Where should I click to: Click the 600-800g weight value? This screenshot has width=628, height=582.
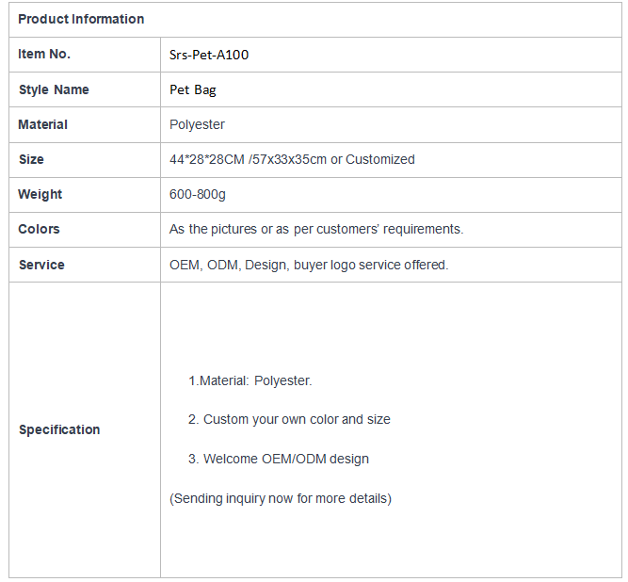tap(198, 194)
